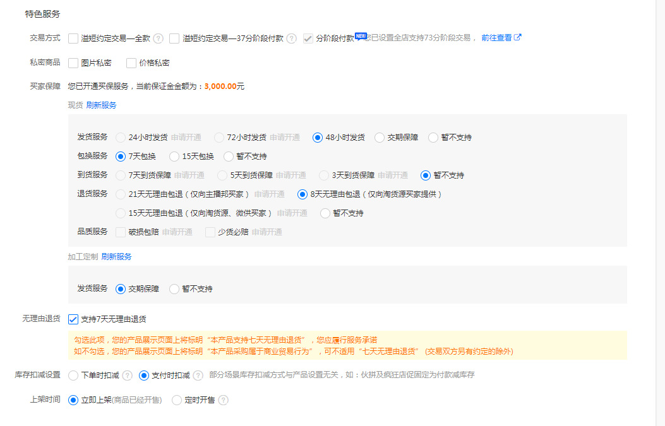Screen dimensions: 665x426
Task: Tick the 溢短约定交易—全款 checkbox
Action: point(73,38)
